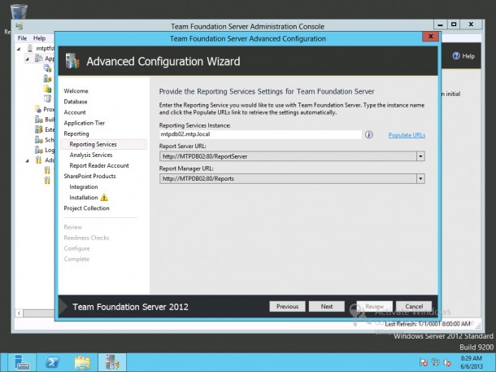This screenshot has height=372, width=496.
Task: Click the network icon in the system tray
Action: pos(435,362)
